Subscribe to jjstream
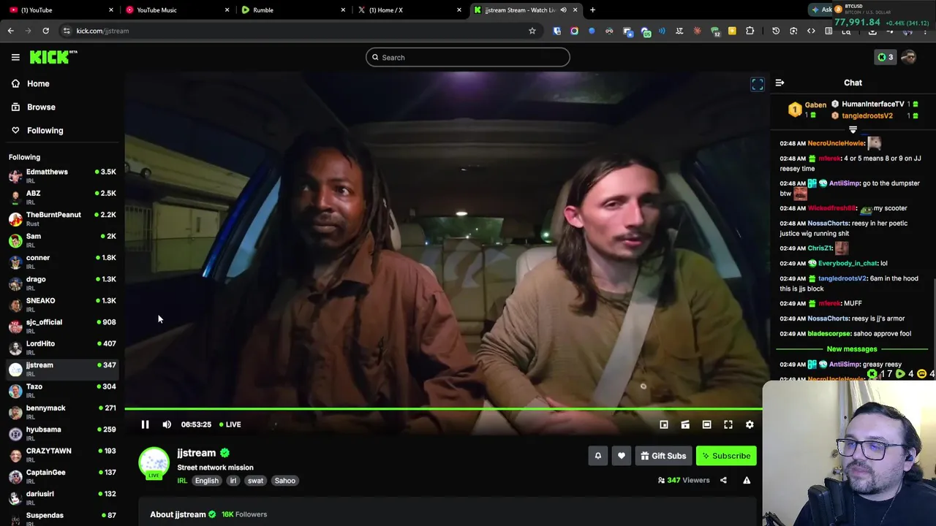Viewport: 936px width, 526px height. point(726,456)
